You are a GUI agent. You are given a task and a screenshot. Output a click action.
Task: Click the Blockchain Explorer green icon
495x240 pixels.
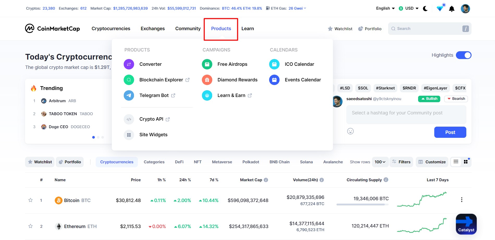tap(129, 80)
